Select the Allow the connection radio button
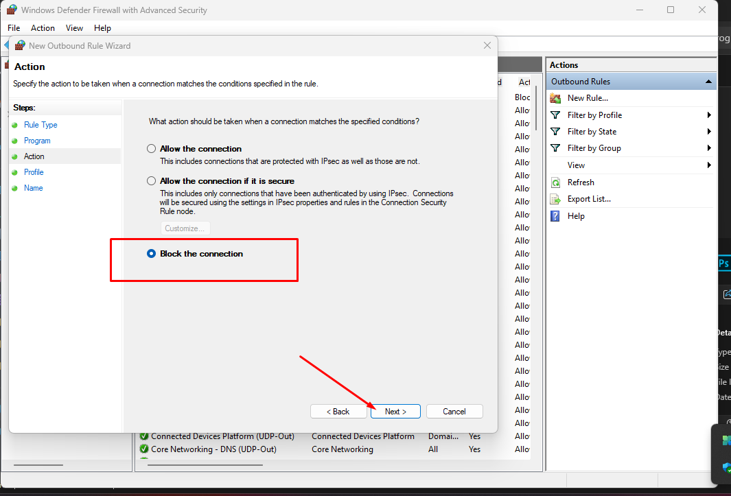 pos(152,149)
